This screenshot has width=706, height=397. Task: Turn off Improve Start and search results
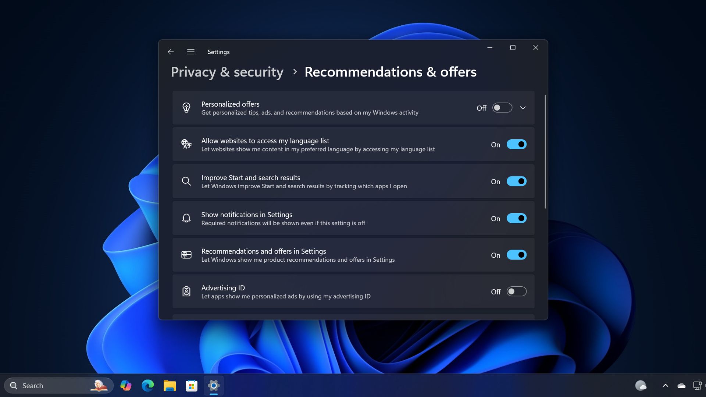[x=517, y=181]
